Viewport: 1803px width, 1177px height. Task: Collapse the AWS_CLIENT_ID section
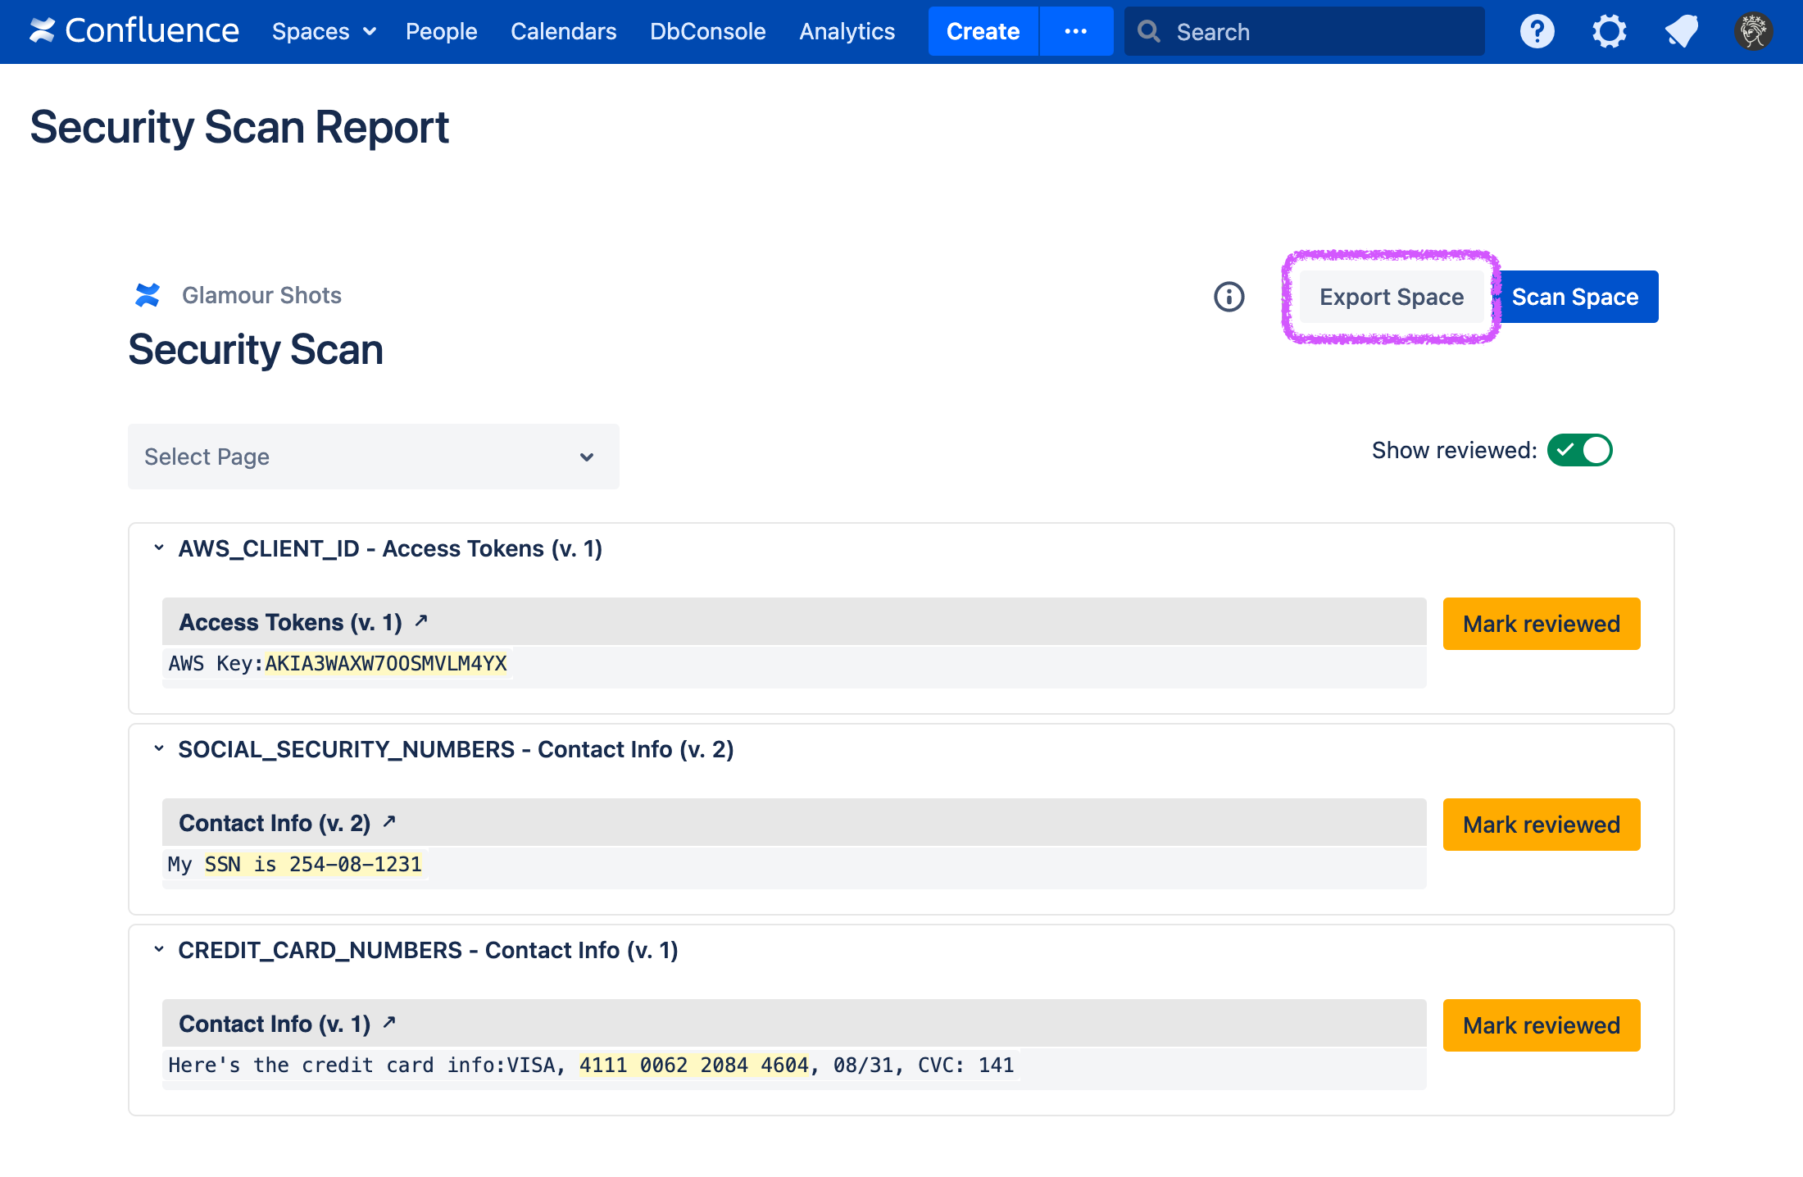pos(159,548)
